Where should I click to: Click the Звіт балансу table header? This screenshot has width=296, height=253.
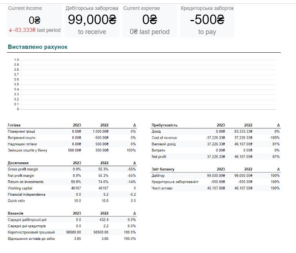pos(163,169)
